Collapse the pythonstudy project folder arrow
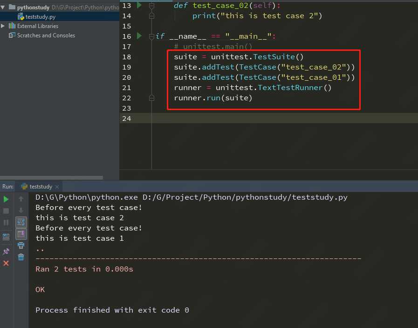Viewport: 418px width, 328px height. [3, 7]
